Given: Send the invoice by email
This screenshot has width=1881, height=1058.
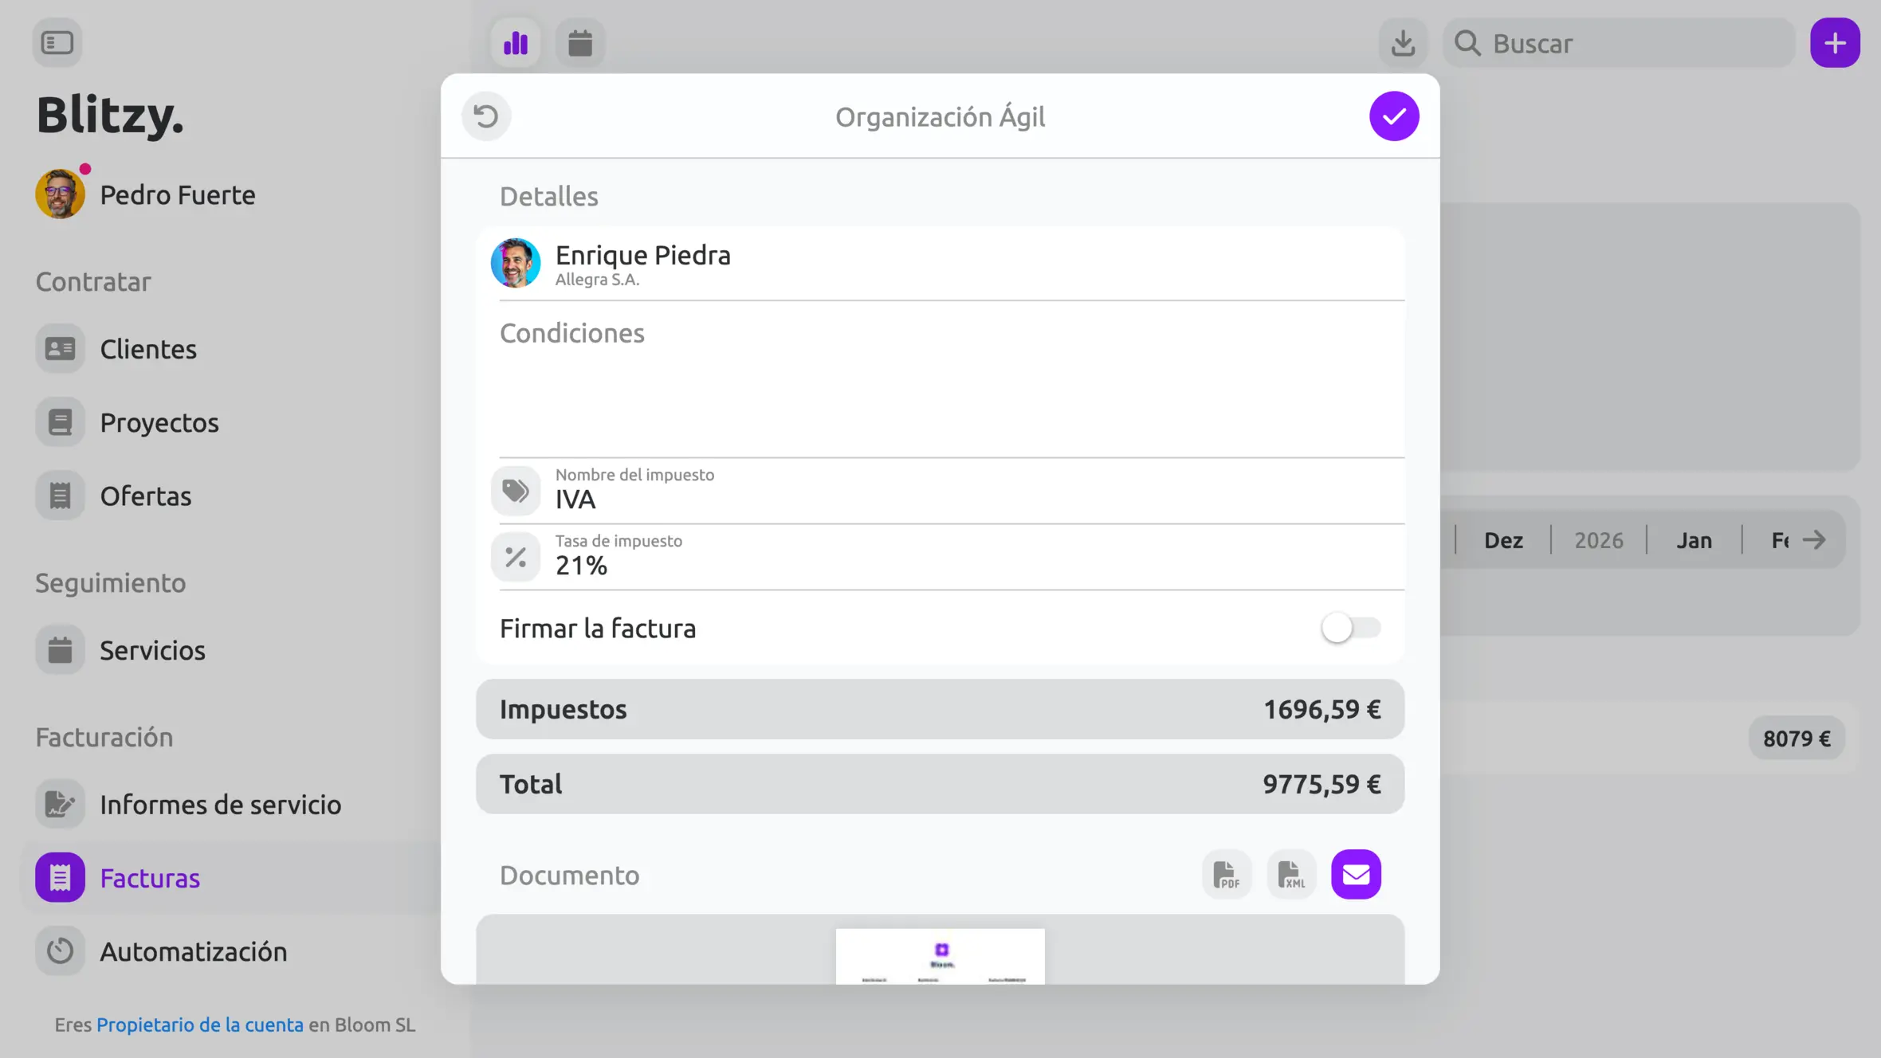Looking at the screenshot, I should [x=1356, y=875].
